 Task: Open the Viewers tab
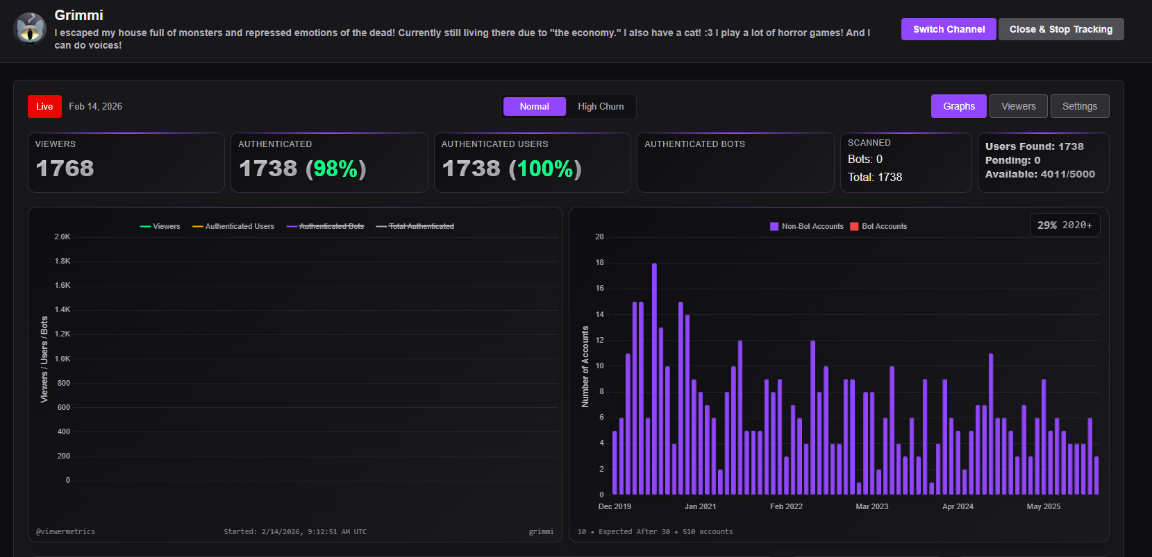point(1019,106)
